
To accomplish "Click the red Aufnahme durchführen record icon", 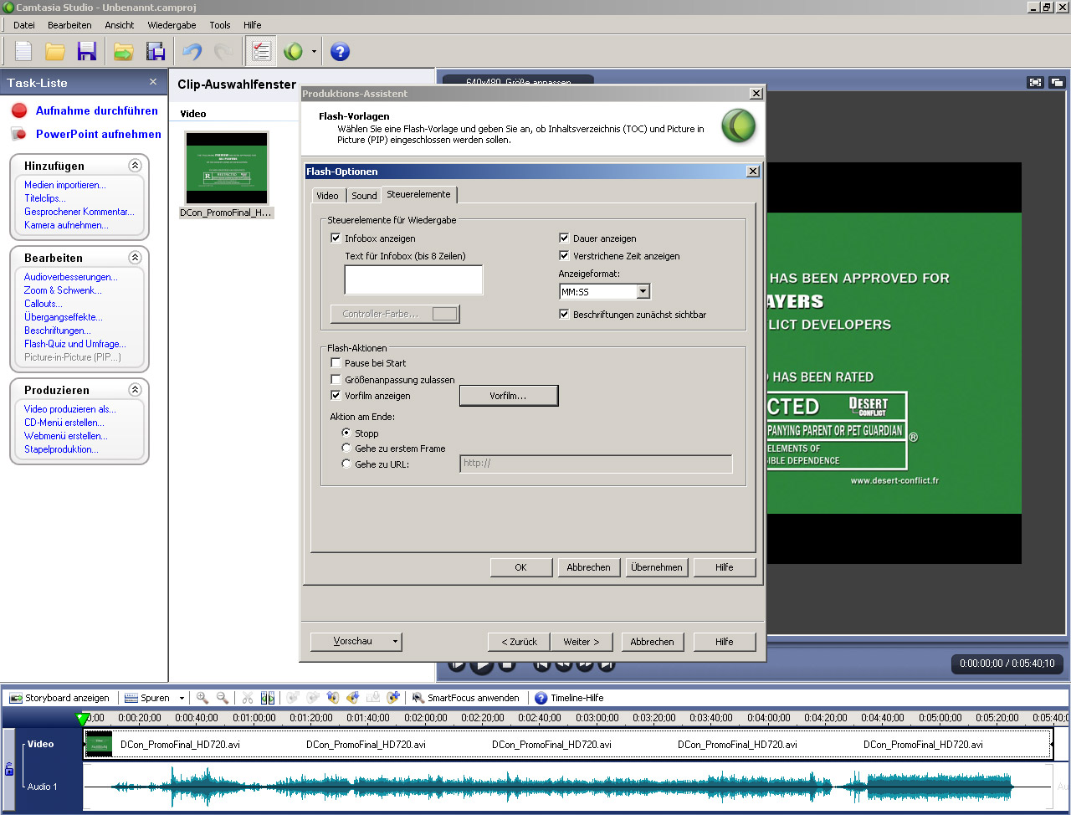I will (x=19, y=110).
